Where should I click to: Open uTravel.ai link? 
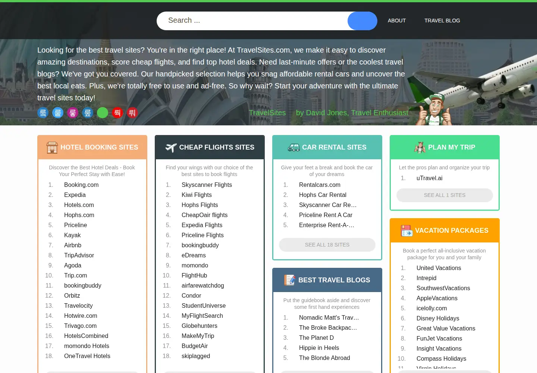coord(430,178)
